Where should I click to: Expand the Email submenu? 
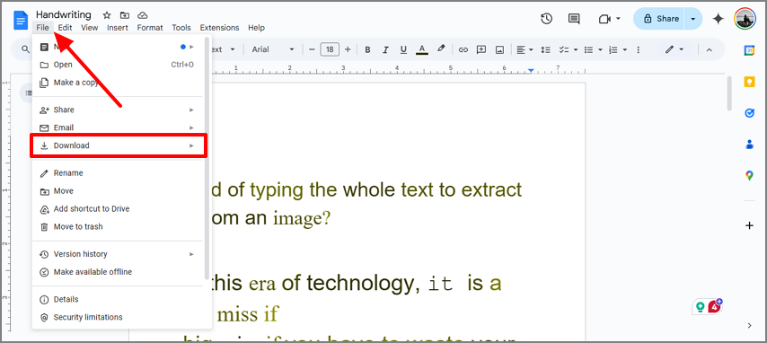pos(118,128)
